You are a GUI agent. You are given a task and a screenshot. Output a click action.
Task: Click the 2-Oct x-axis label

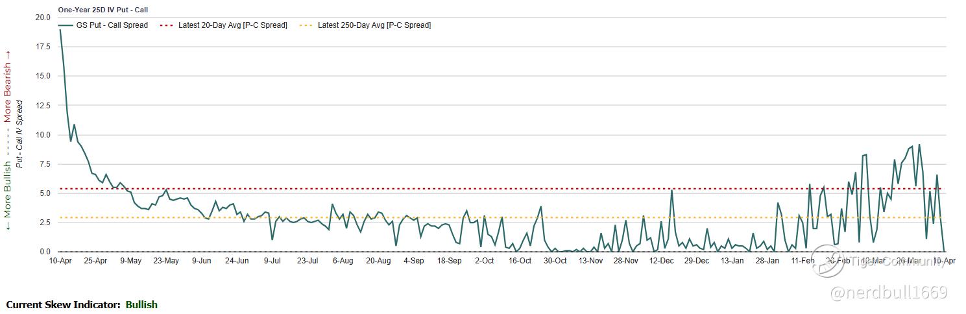coord(484,261)
